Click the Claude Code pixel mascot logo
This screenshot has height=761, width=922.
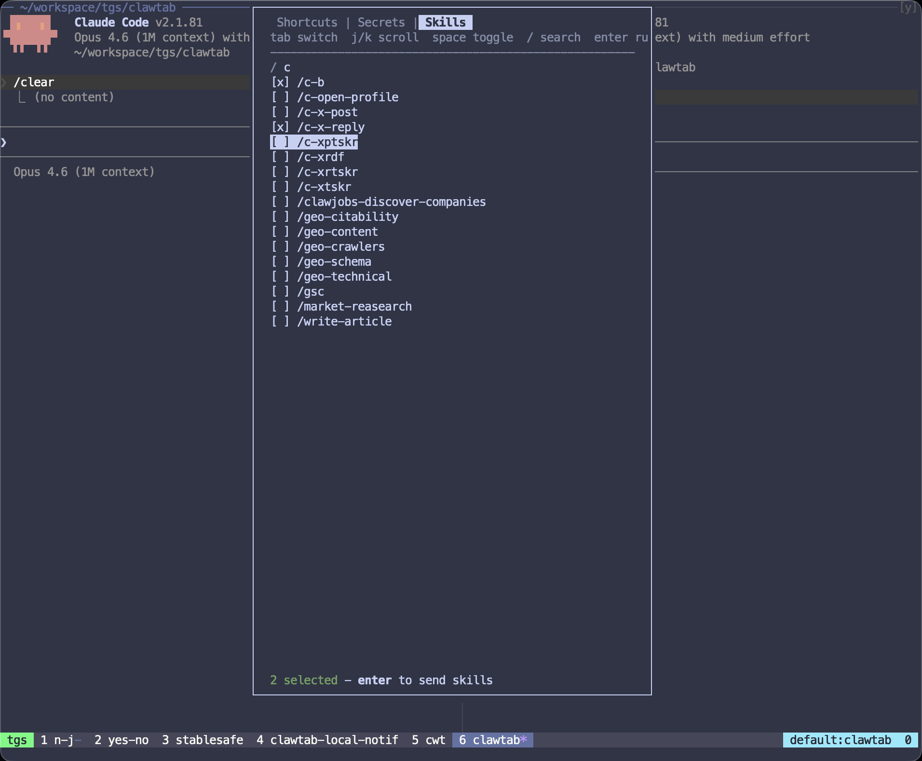point(30,33)
